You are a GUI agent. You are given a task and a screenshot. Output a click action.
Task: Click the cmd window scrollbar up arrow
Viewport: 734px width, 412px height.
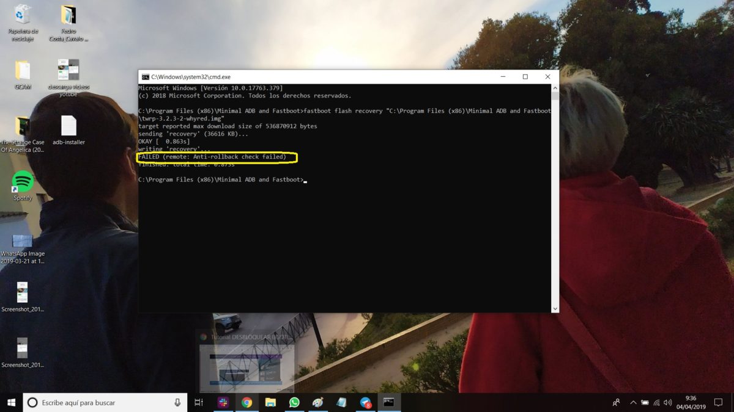pos(555,88)
